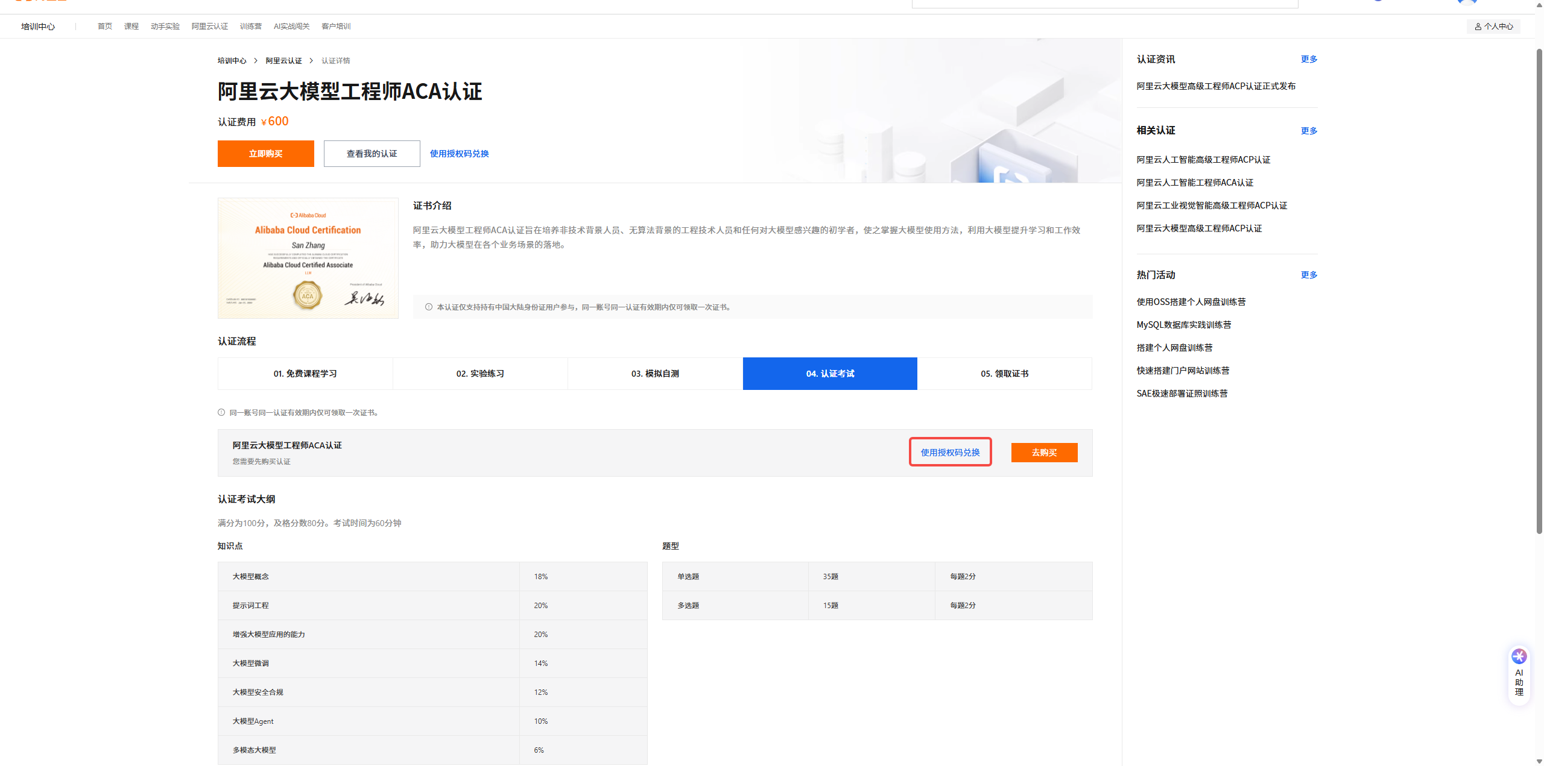
Task: Click the 个人中心 user icon button
Action: click(1493, 27)
